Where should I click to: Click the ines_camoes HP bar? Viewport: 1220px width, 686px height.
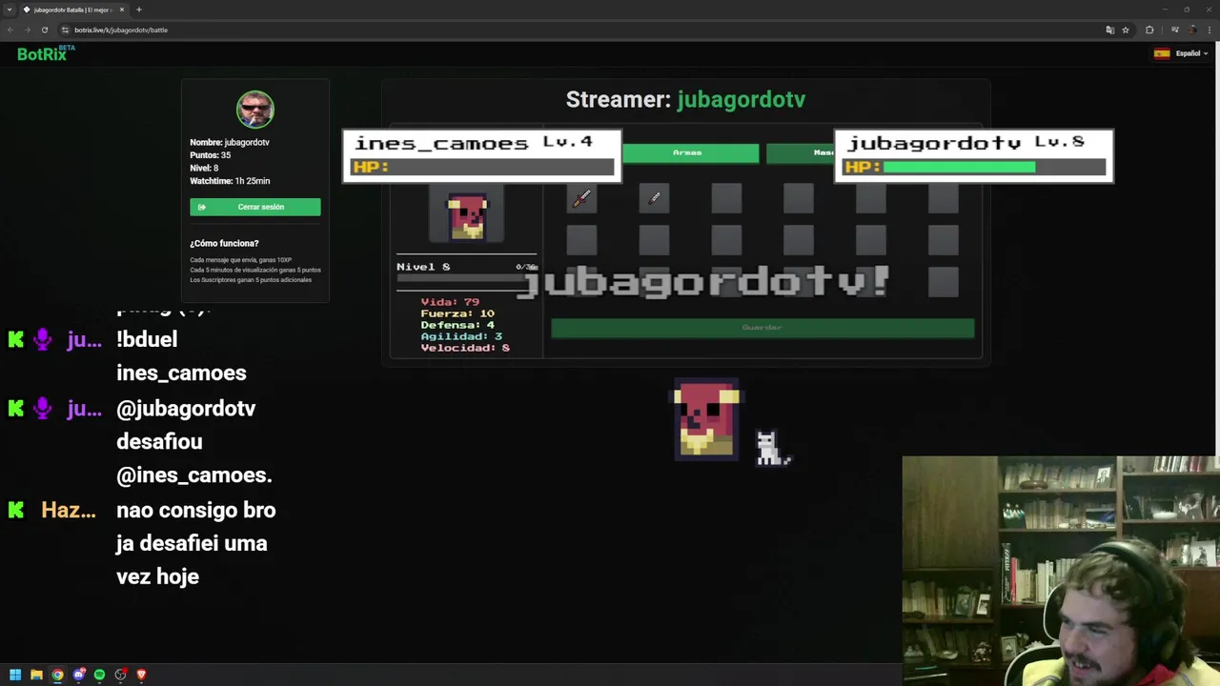point(482,167)
